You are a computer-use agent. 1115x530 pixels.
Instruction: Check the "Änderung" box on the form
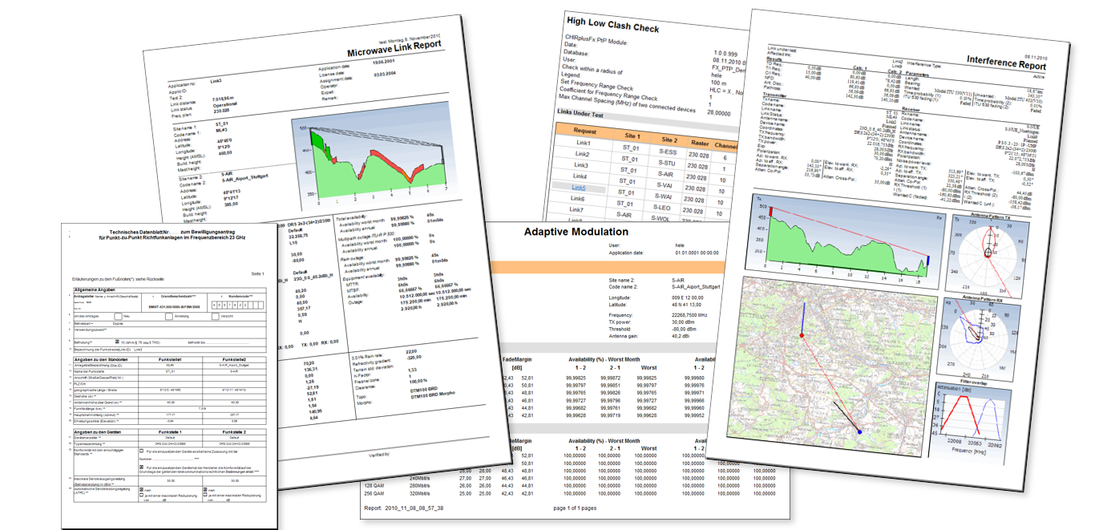(168, 317)
